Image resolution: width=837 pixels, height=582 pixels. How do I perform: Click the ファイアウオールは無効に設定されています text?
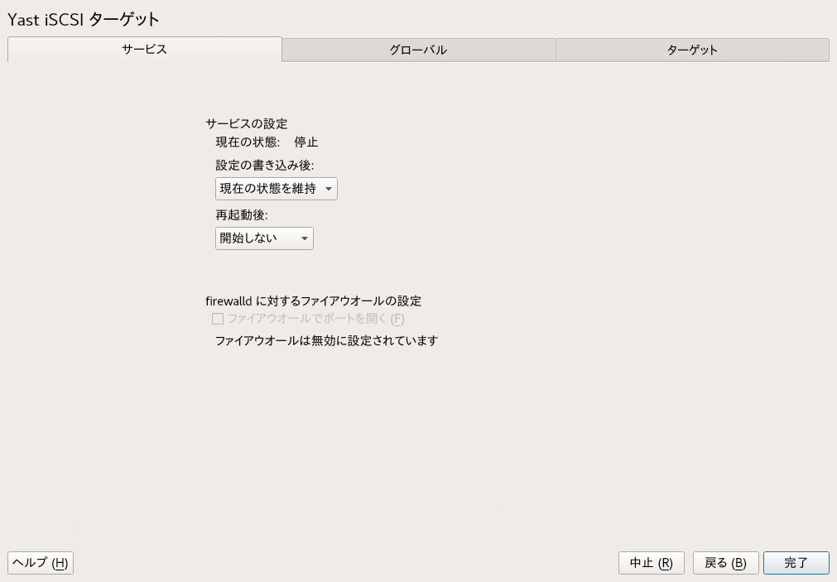tap(326, 340)
